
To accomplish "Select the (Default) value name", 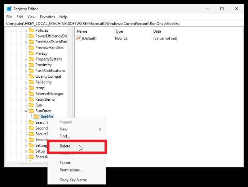I will (89, 38).
